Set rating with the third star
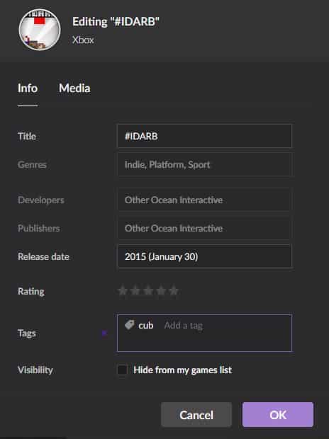329x439 pixels. [148, 290]
